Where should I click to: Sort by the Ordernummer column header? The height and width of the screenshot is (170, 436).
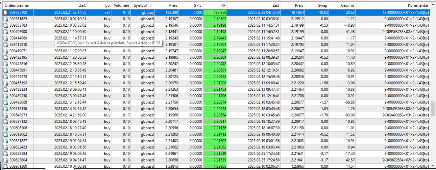[18, 6]
